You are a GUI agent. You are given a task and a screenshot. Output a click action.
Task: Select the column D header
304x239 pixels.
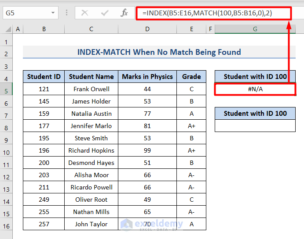pyautogui.click(x=147, y=29)
